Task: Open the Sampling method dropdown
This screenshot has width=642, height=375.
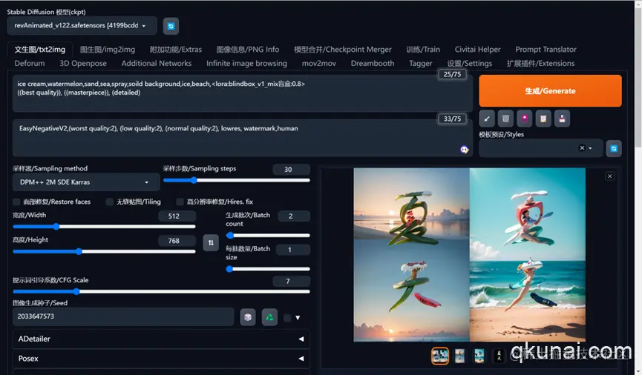Action: click(86, 182)
